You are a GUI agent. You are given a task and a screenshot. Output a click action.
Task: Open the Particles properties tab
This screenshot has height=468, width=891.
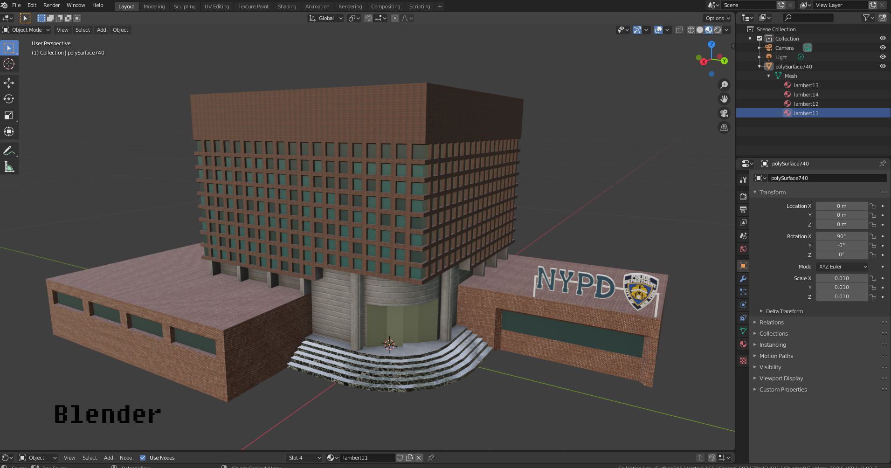743,292
